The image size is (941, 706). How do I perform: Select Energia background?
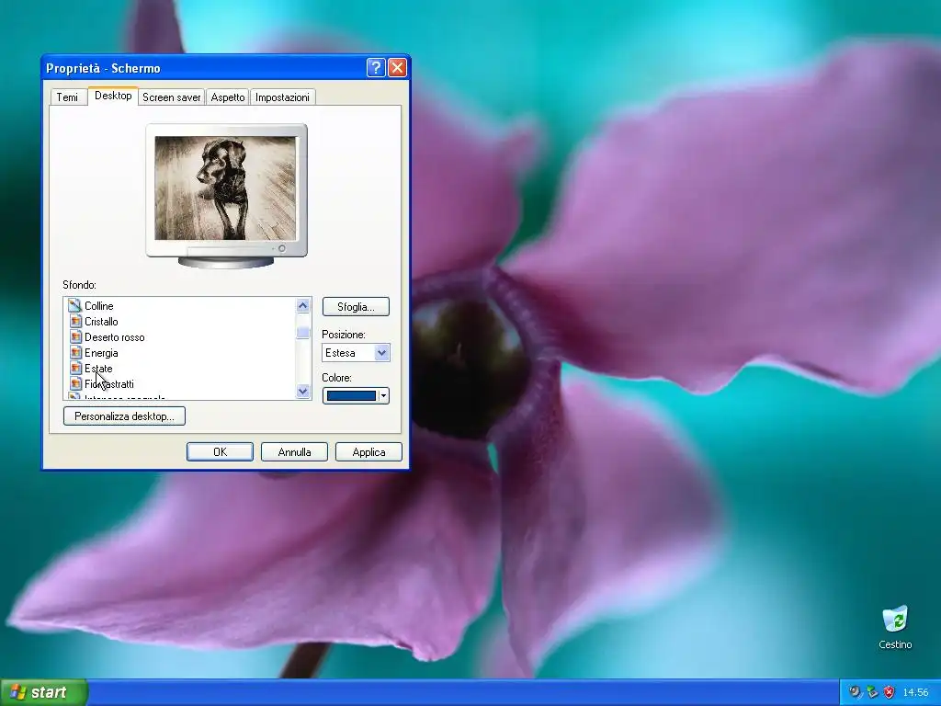[x=101, y=352]
